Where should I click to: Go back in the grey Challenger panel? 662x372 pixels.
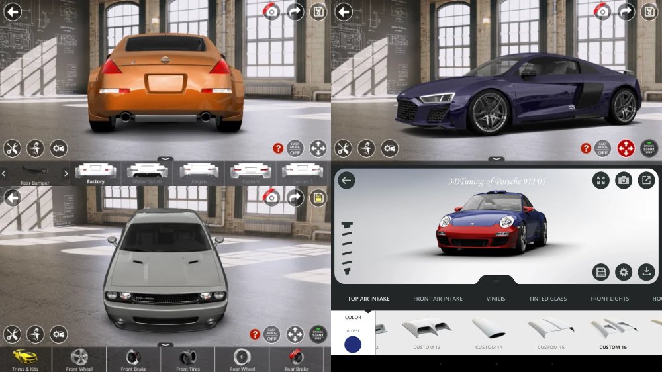pos(13,198)
